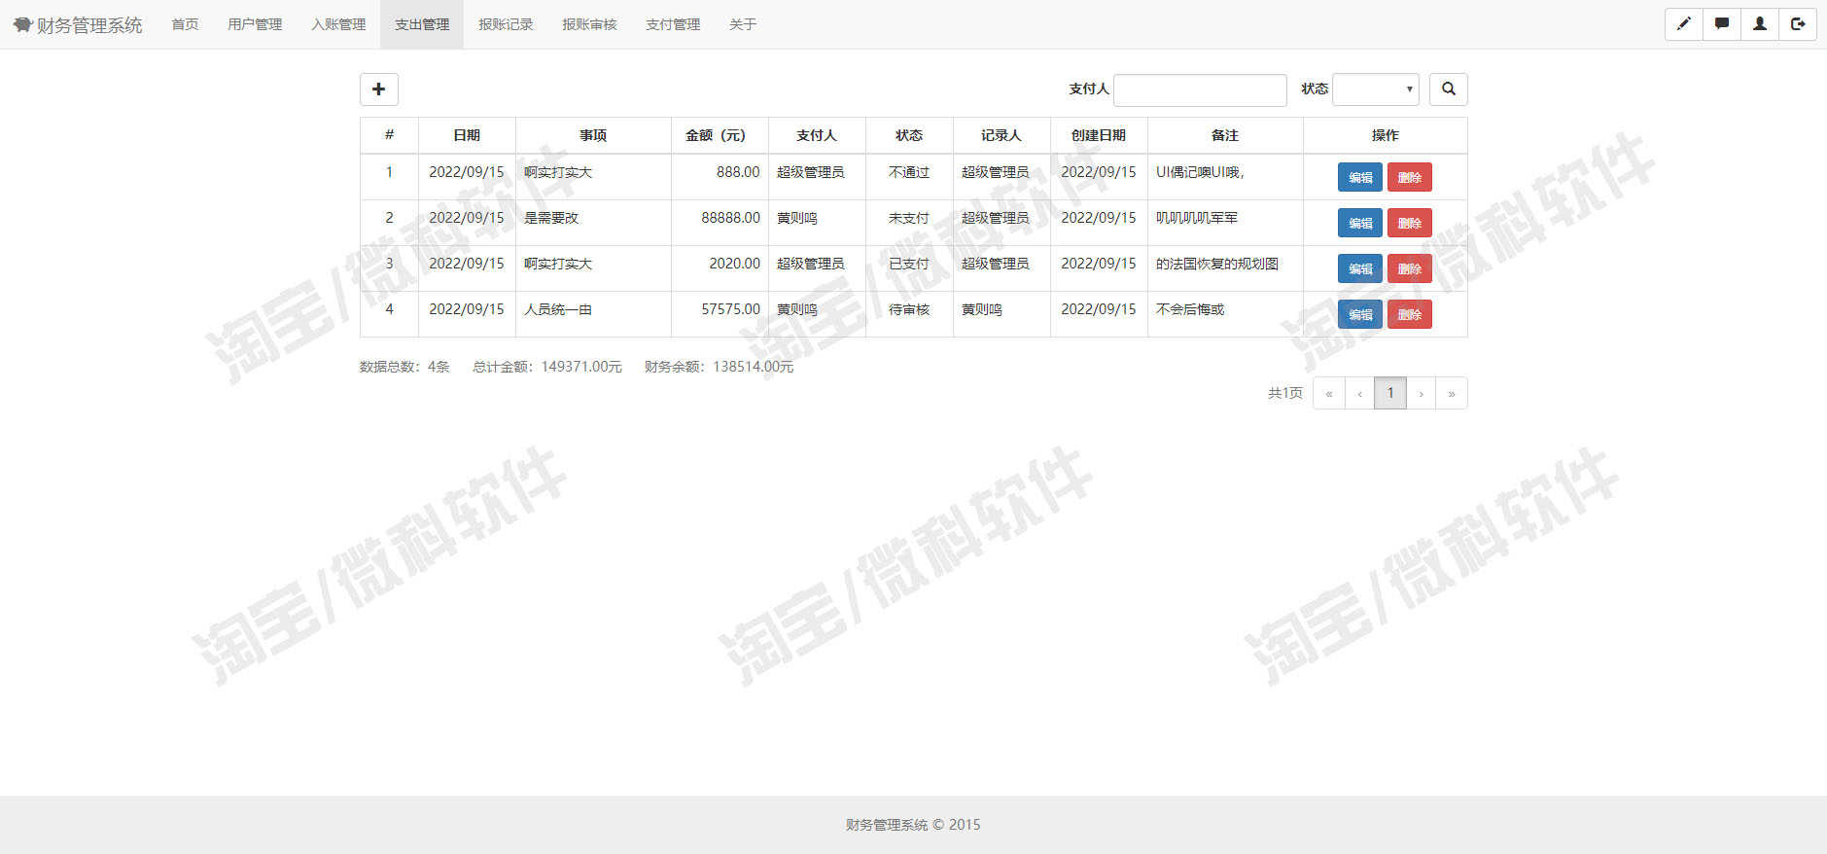Open 用户管理 menu item

coord(255,24)
